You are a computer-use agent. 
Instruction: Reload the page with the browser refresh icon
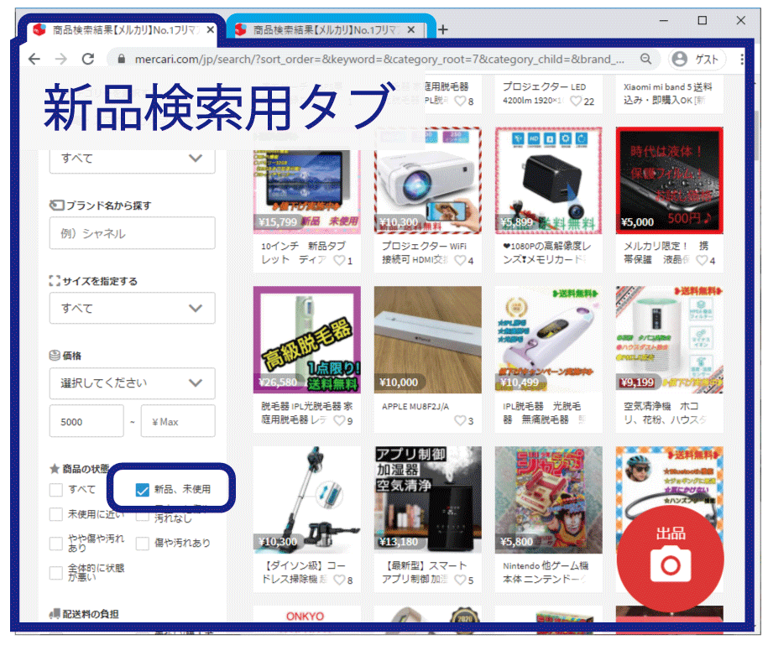(88, 60)
